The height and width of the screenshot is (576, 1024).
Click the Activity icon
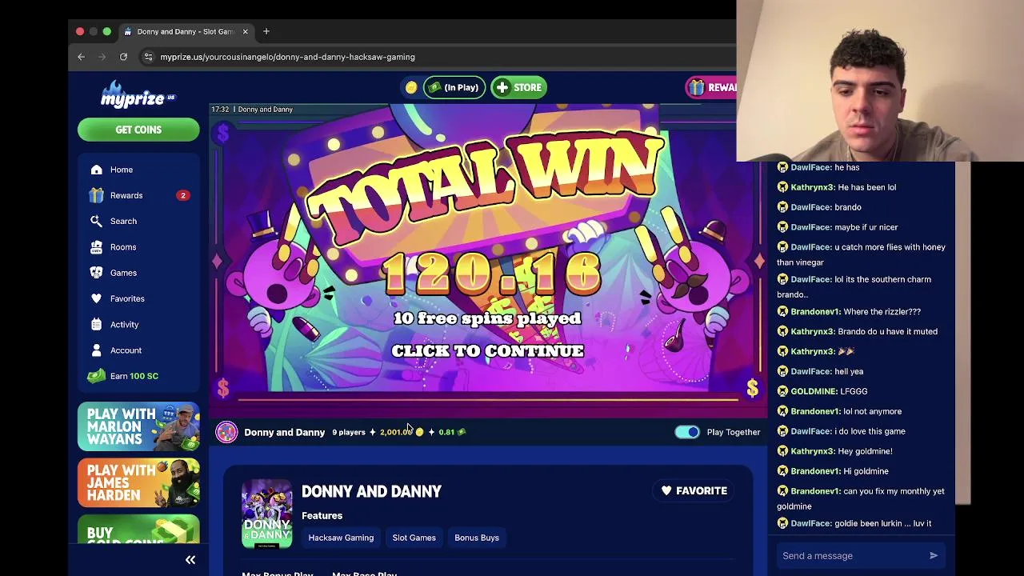point(97,324)
